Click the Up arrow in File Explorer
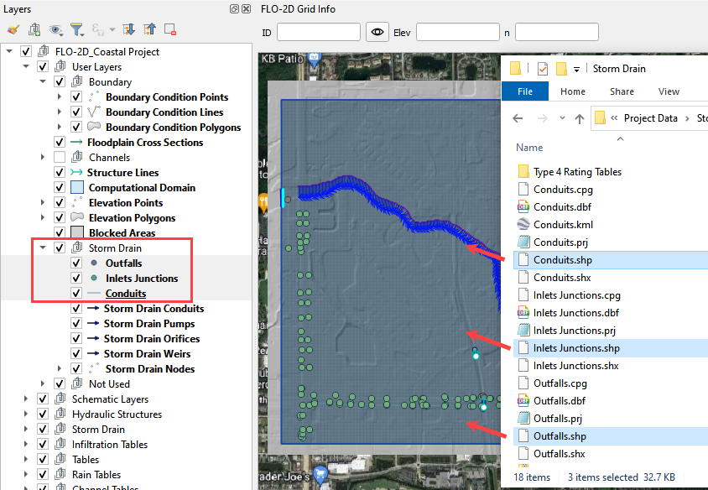708x490 pixels. point(580,118)
